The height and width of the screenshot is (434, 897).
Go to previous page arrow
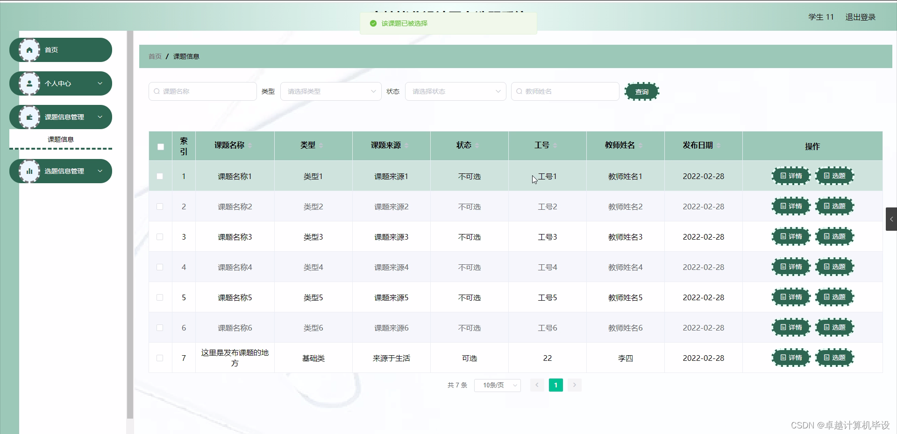(x=537, y=385)
